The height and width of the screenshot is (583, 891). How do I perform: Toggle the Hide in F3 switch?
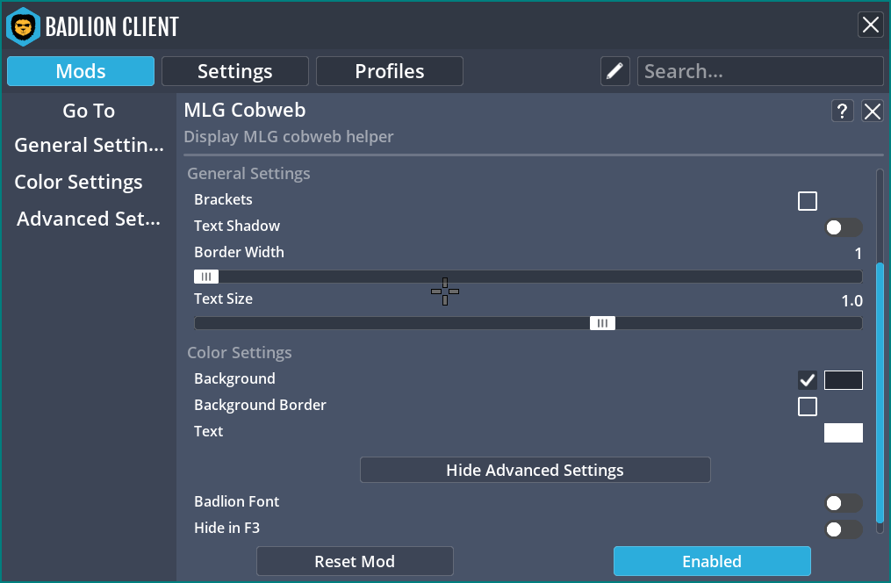(844, 529)
